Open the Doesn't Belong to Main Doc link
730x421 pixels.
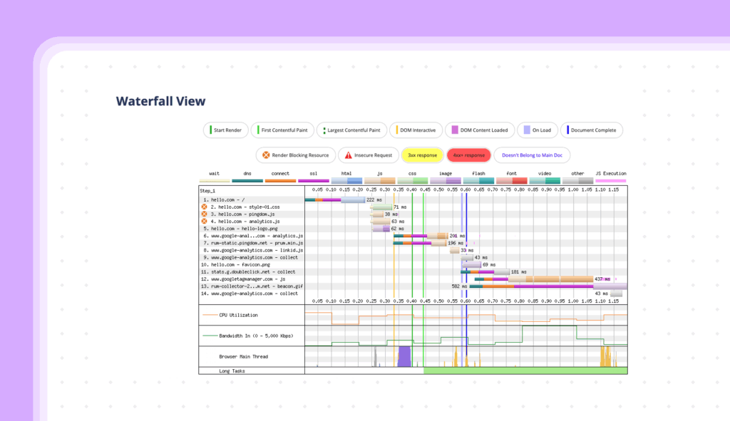pyautogui.click(x=532, y=155)
